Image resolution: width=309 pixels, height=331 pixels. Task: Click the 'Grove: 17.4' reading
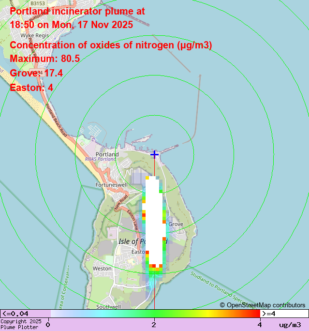pyautogui.click(x=36, y=73)
